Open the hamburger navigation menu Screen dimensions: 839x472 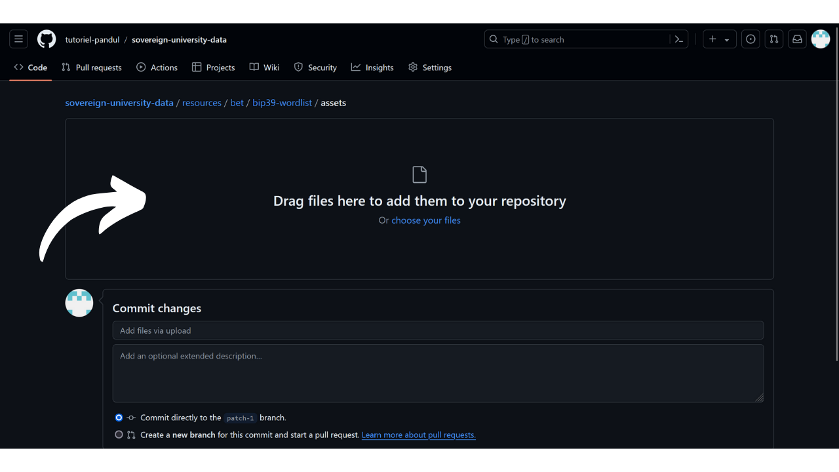click(x=18, y=39)
